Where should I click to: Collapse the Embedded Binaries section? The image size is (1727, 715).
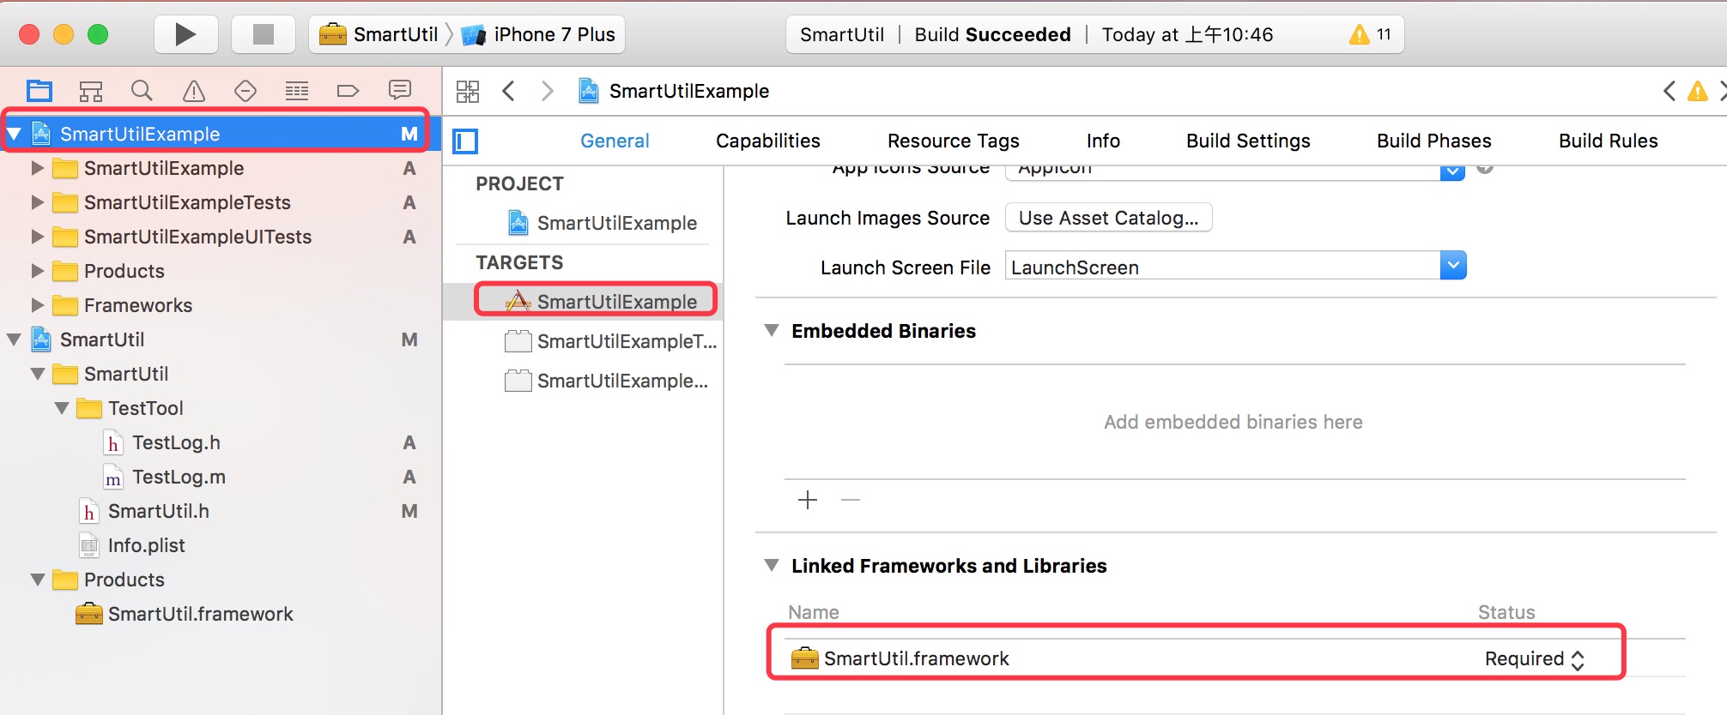click(x=772, y=331)
